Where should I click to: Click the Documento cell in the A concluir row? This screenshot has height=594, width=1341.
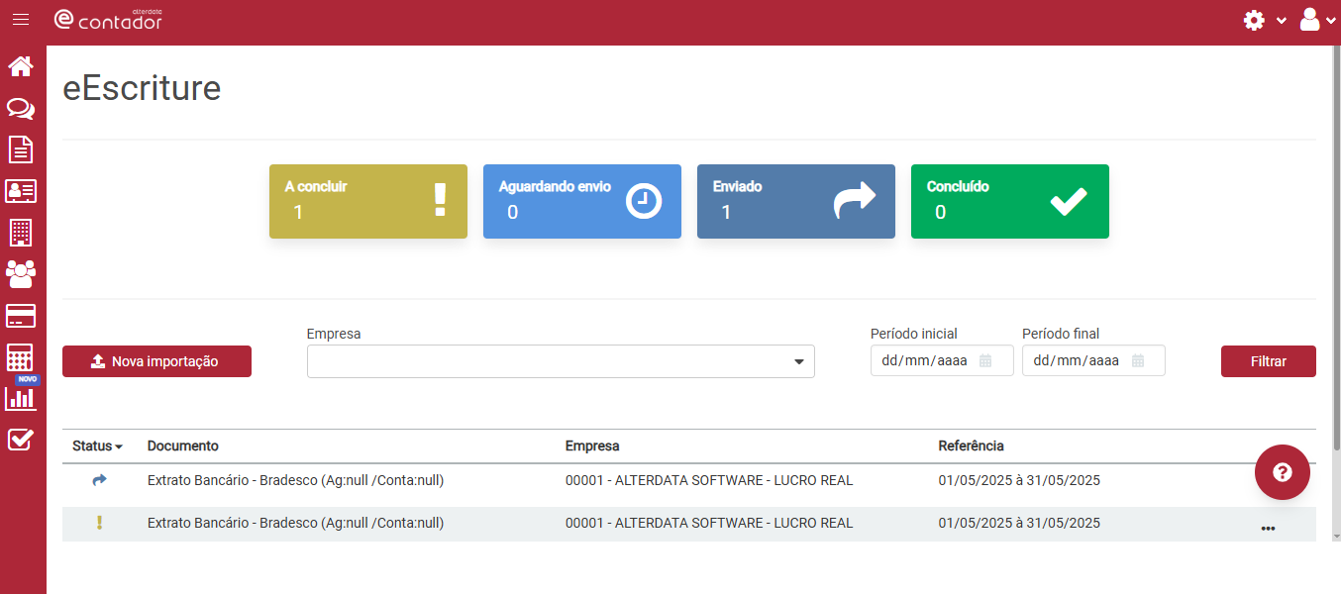coord(295,523)
